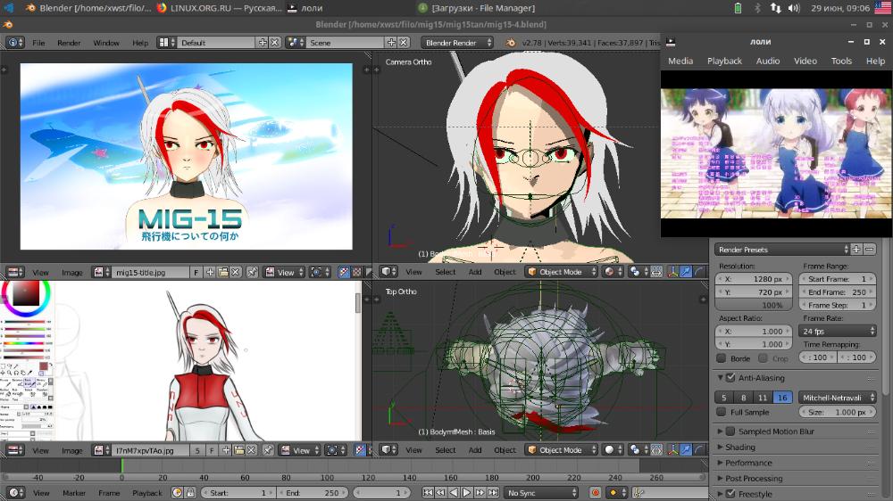
Task: Open the Playback menu in media player
Action: (724, 61)
